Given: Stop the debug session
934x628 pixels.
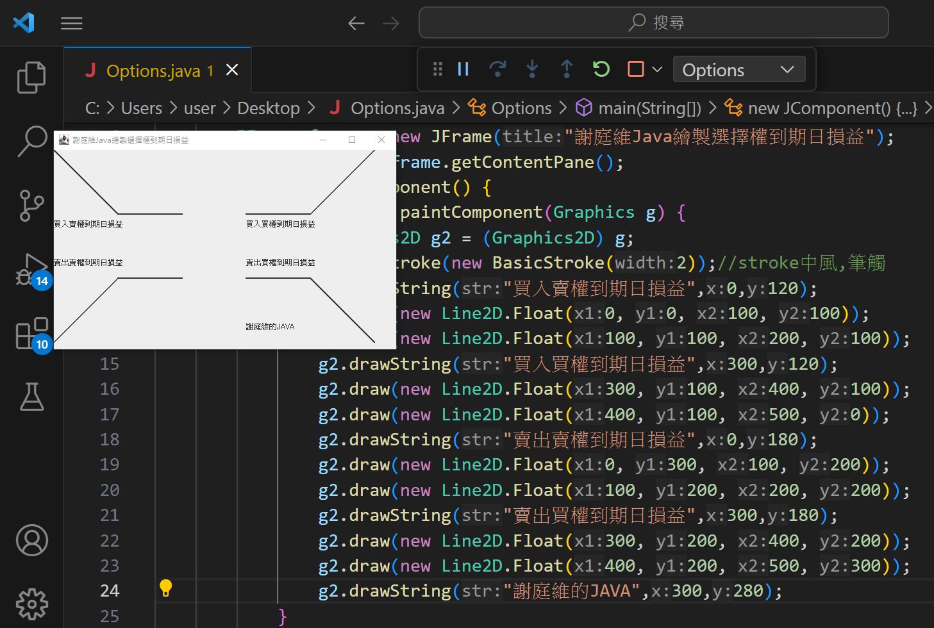Looking at the screenshot, I should pos(636,69).
